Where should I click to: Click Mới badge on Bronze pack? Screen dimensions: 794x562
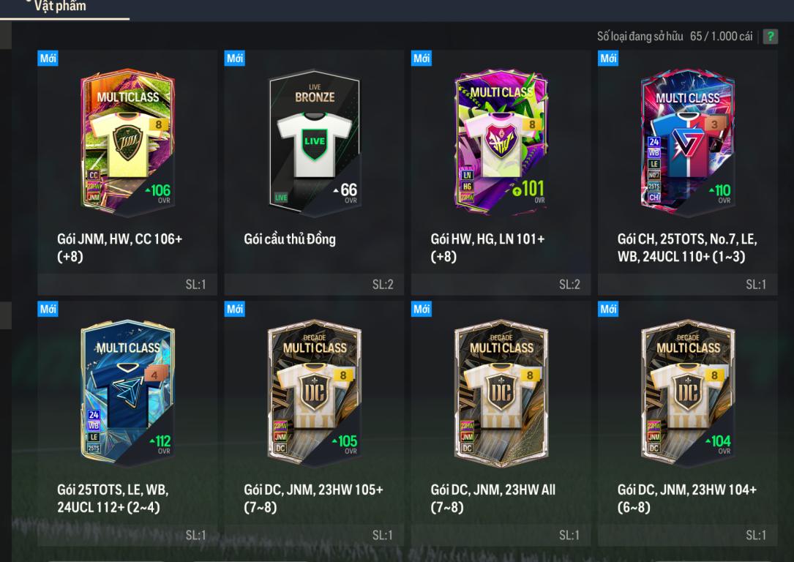[x=234, y=59]
